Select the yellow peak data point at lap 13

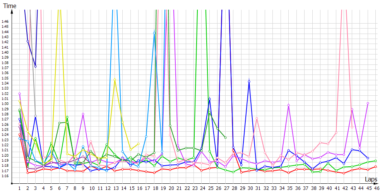pyautogui.click(x=115, y=80)
